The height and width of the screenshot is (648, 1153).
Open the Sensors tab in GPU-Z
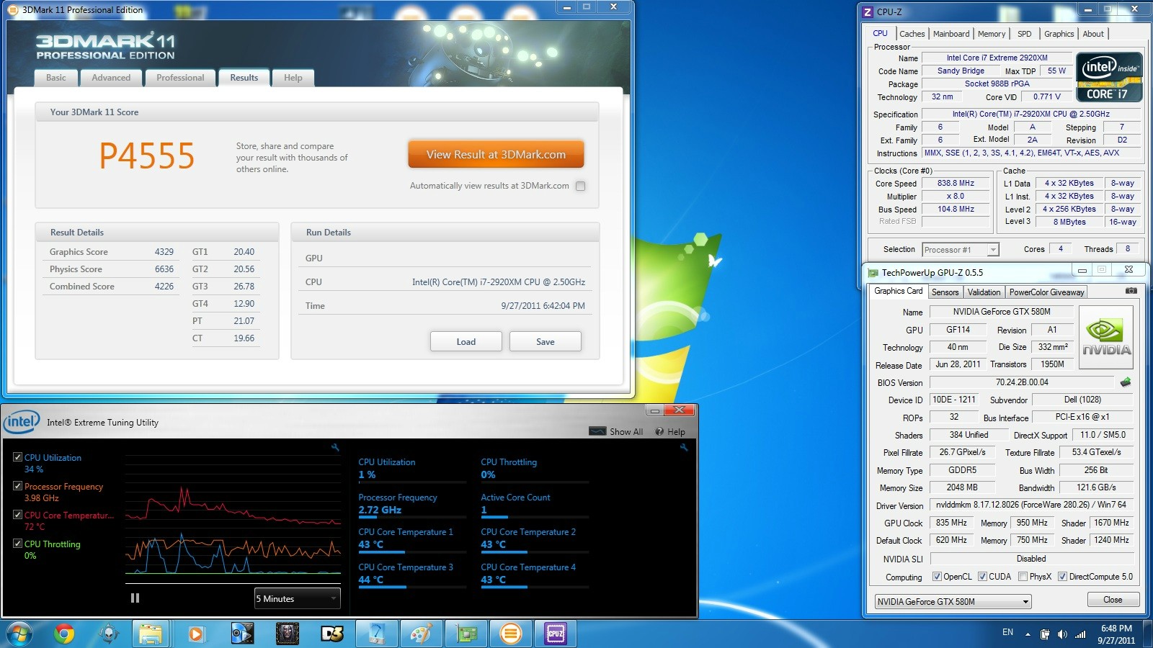coord(945,292)
